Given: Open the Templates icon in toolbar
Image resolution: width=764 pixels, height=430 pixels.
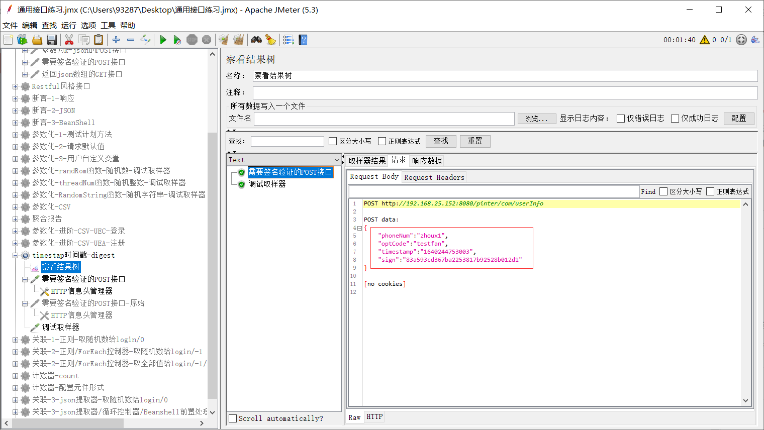Looking at the screenshot, I should coord(22,40).
